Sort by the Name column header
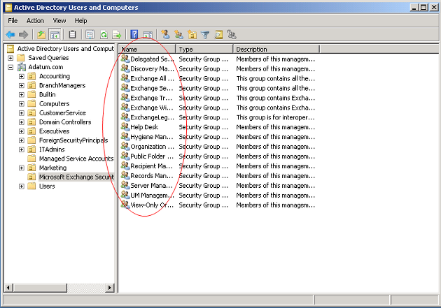Viewport: 441px width, 308px height. [147, 49]
